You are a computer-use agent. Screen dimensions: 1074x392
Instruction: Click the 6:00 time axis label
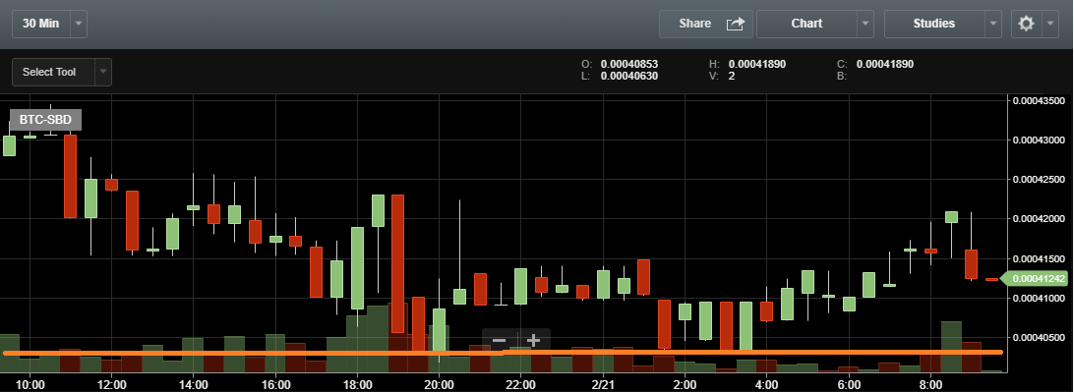849,384
